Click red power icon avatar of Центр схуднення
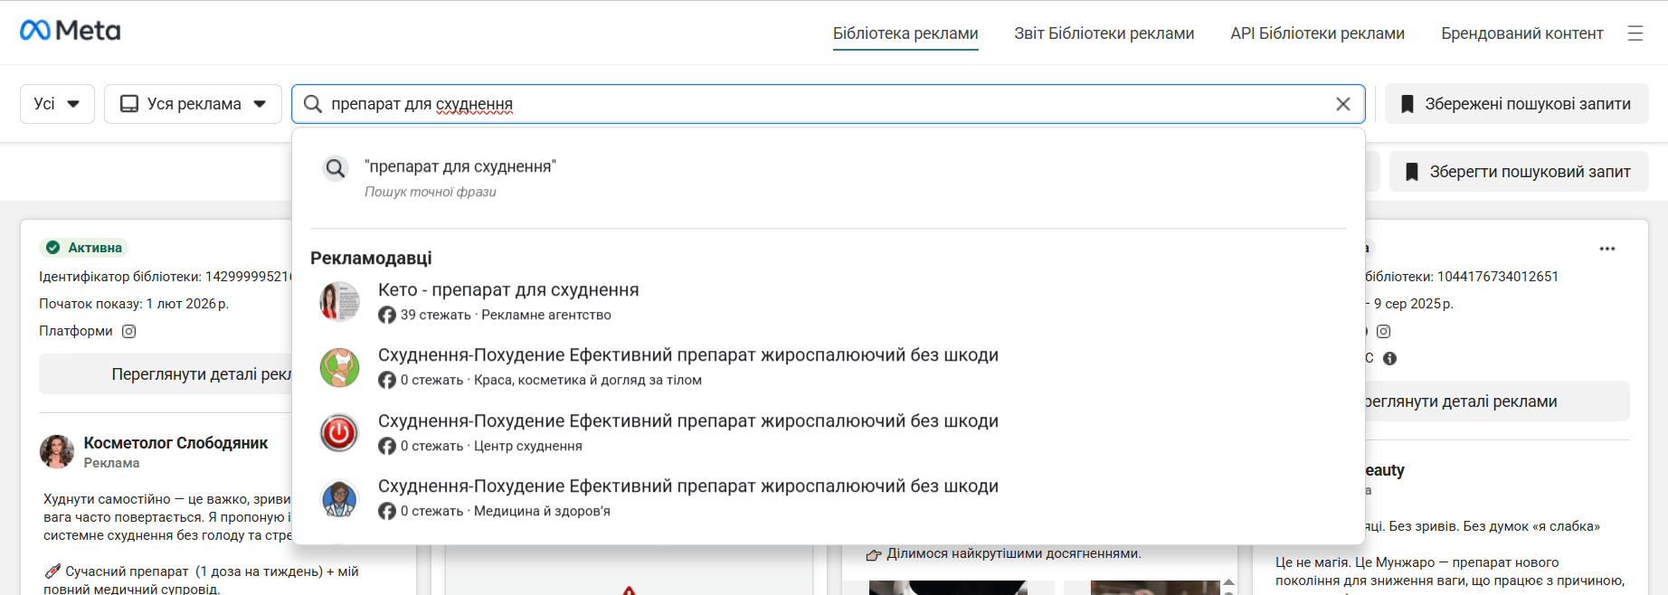The image size is (1668, 595). click(340, 432)
